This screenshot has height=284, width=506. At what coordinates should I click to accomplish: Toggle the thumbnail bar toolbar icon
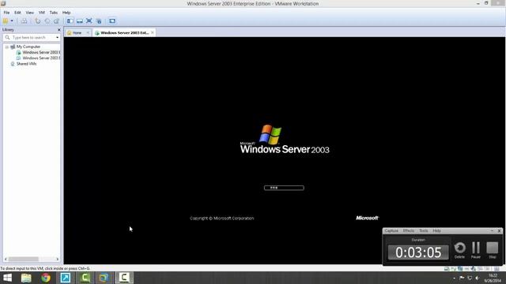click(x=79, y=21)
